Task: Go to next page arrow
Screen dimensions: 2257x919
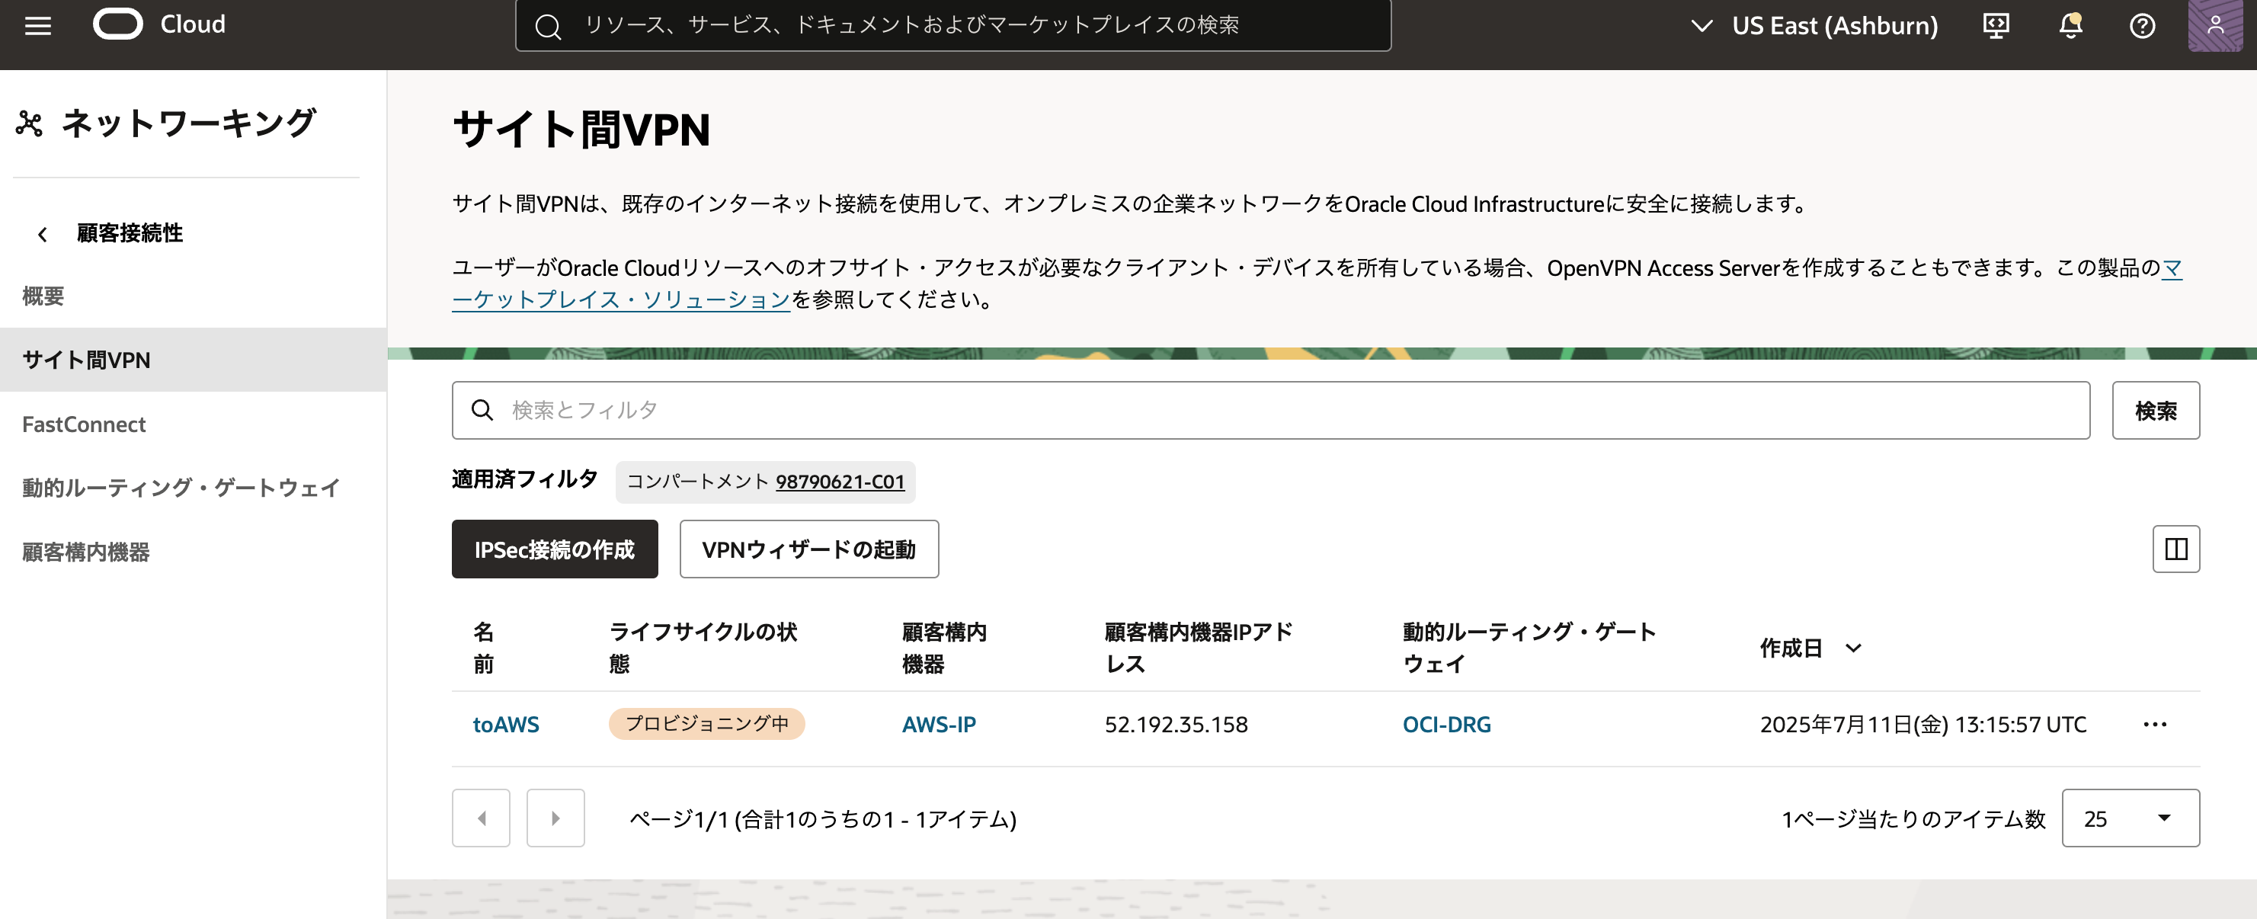Action: pos(555,818)
